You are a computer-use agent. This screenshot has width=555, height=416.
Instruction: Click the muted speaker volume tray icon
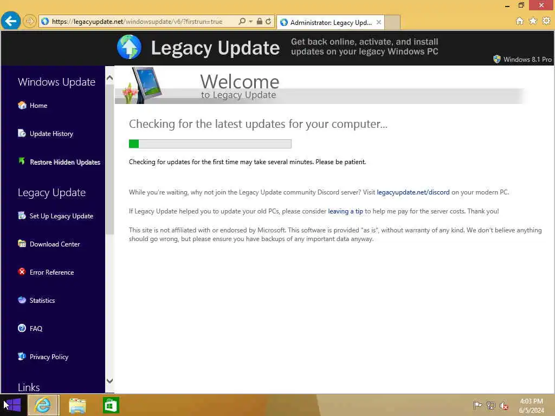coord(504,405)
